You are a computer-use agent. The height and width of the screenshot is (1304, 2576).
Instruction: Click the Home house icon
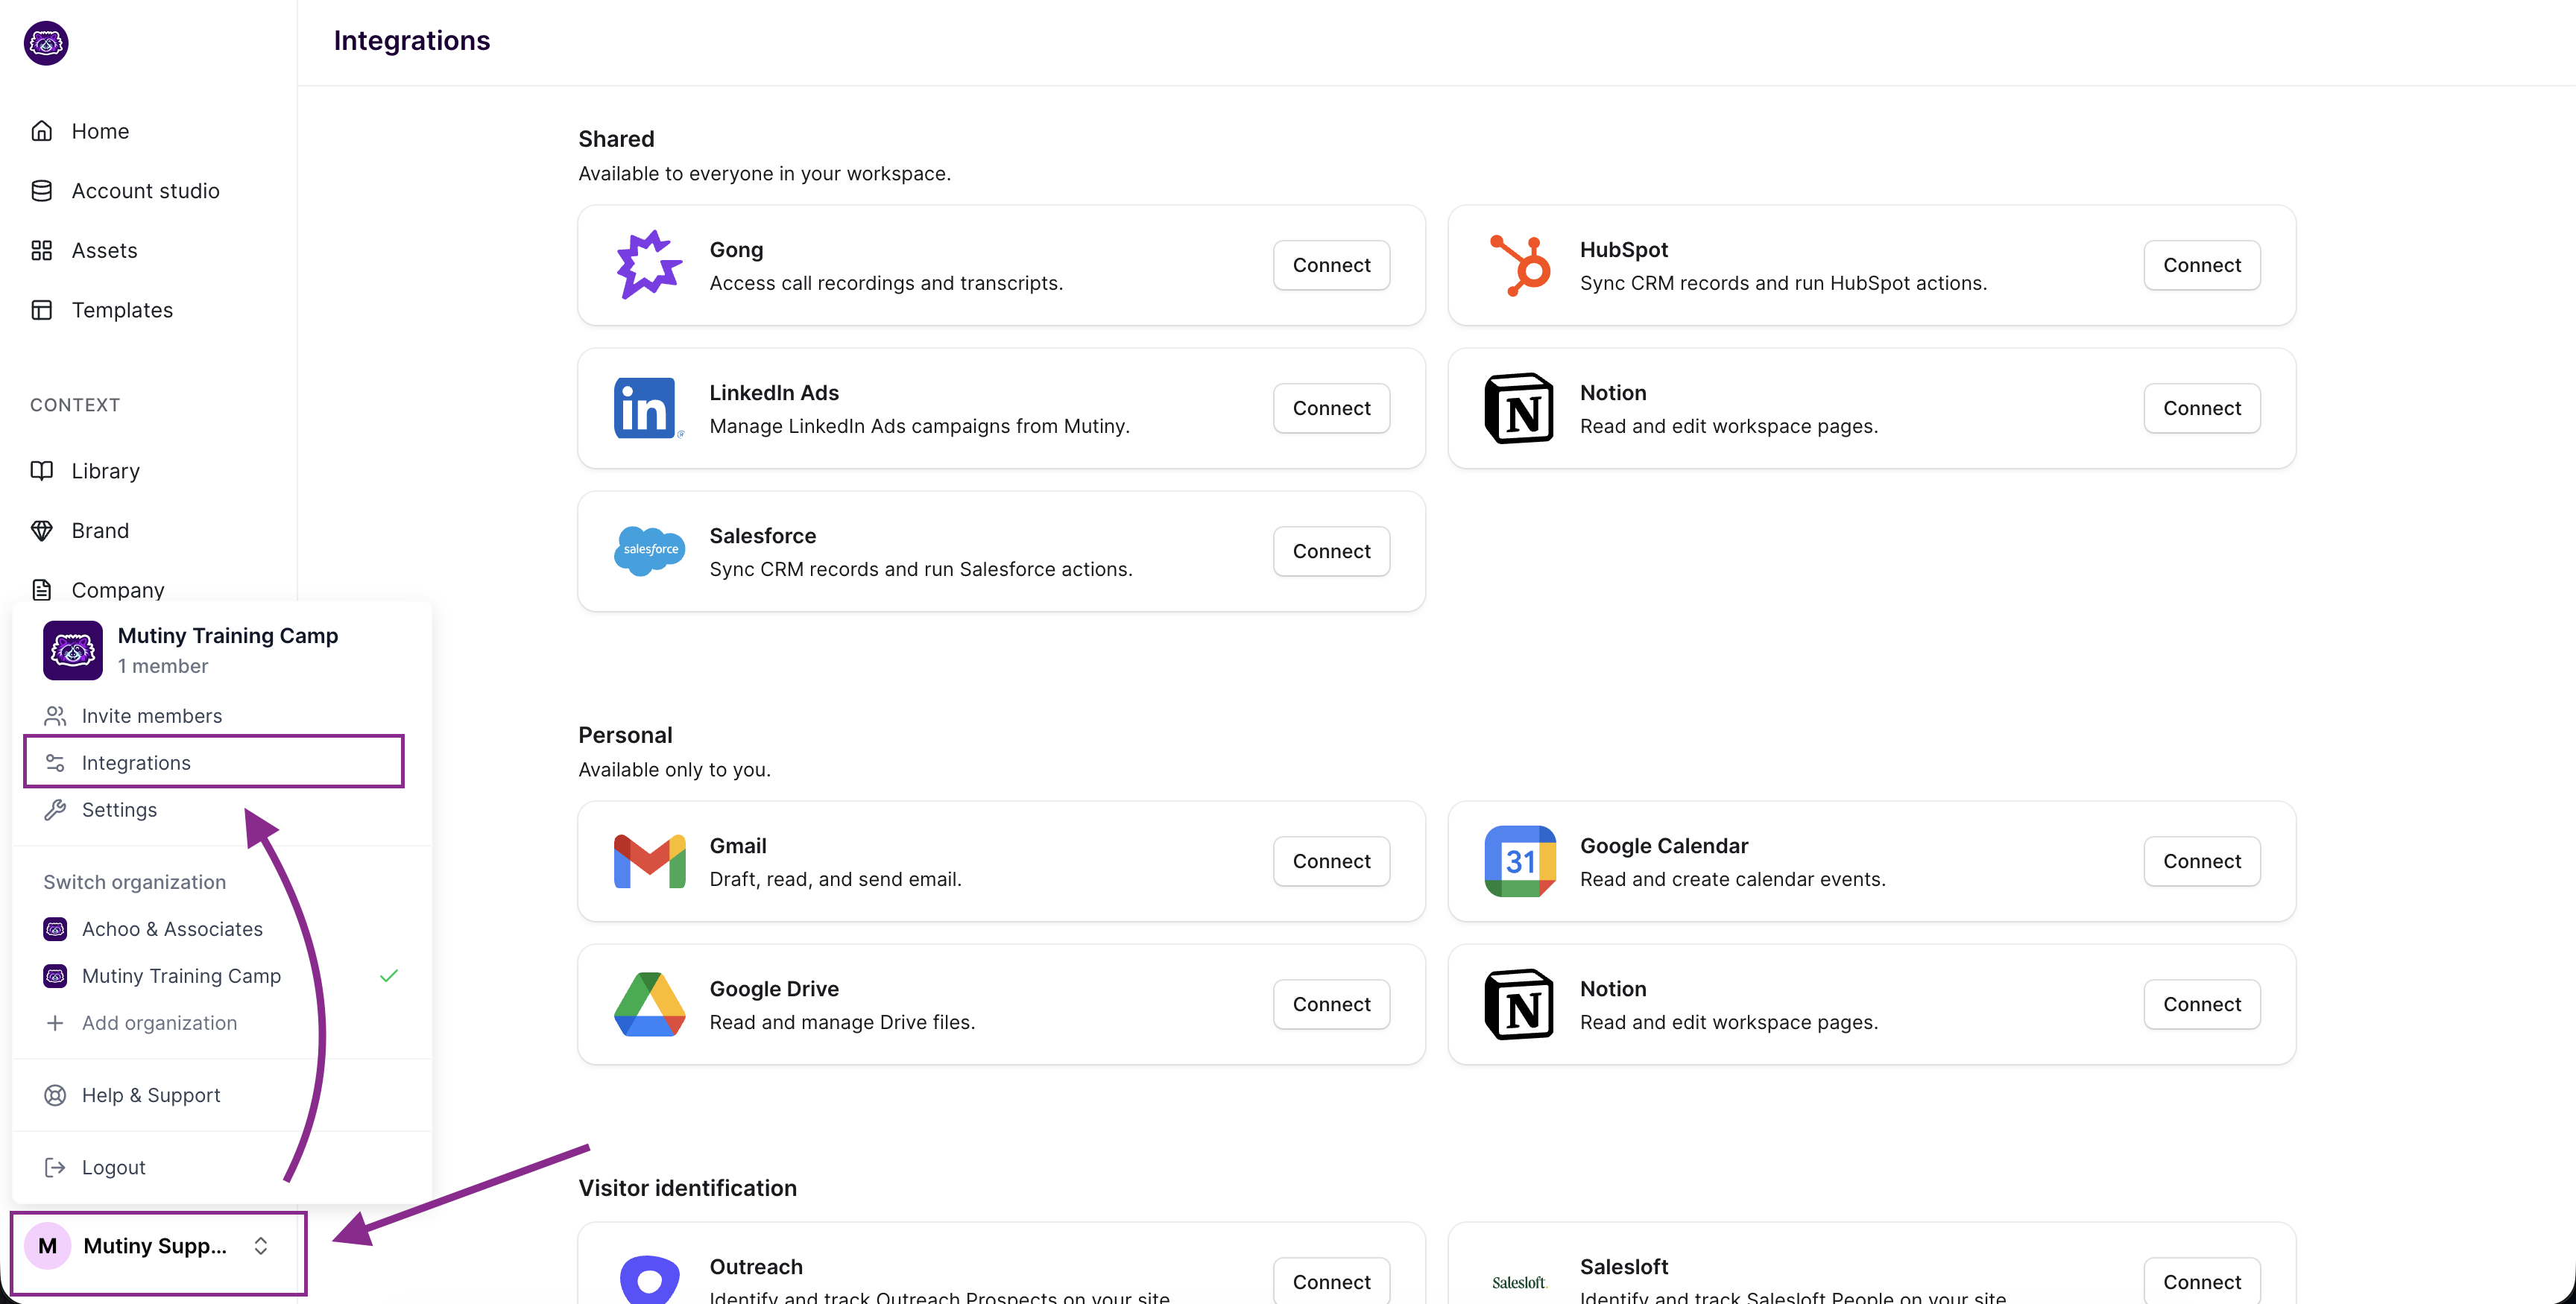[x=42, y=131]
